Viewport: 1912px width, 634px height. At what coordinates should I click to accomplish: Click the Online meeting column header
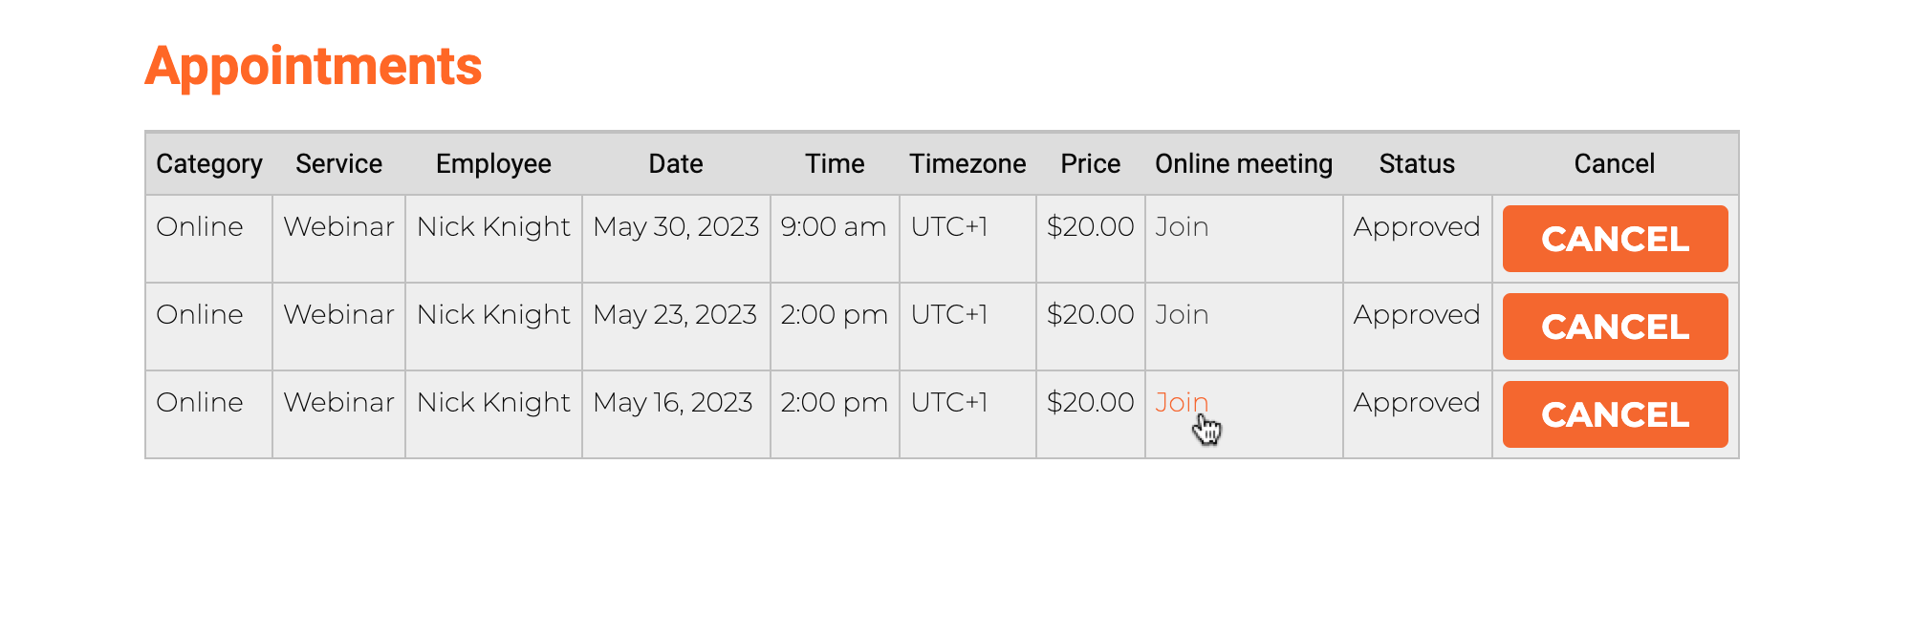click(1244, 164)
